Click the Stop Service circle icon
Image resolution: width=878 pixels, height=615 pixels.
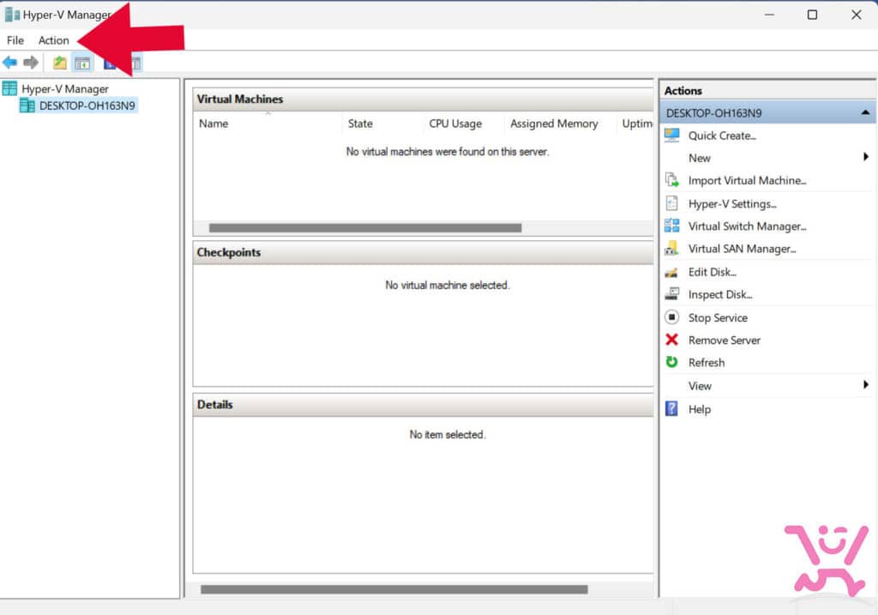point(672,317)
